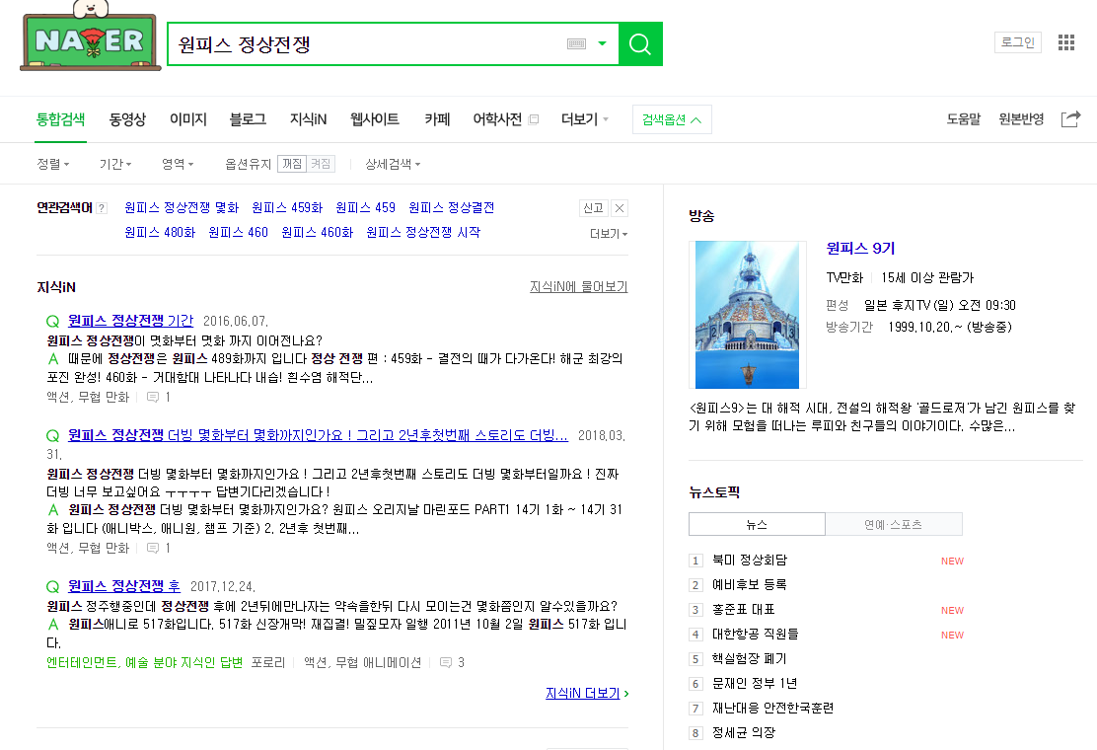The height and width of the screenshot is (750, 1097).
Task: Open result 원피스 정상전쟁 기간
Action: point(131,321)
